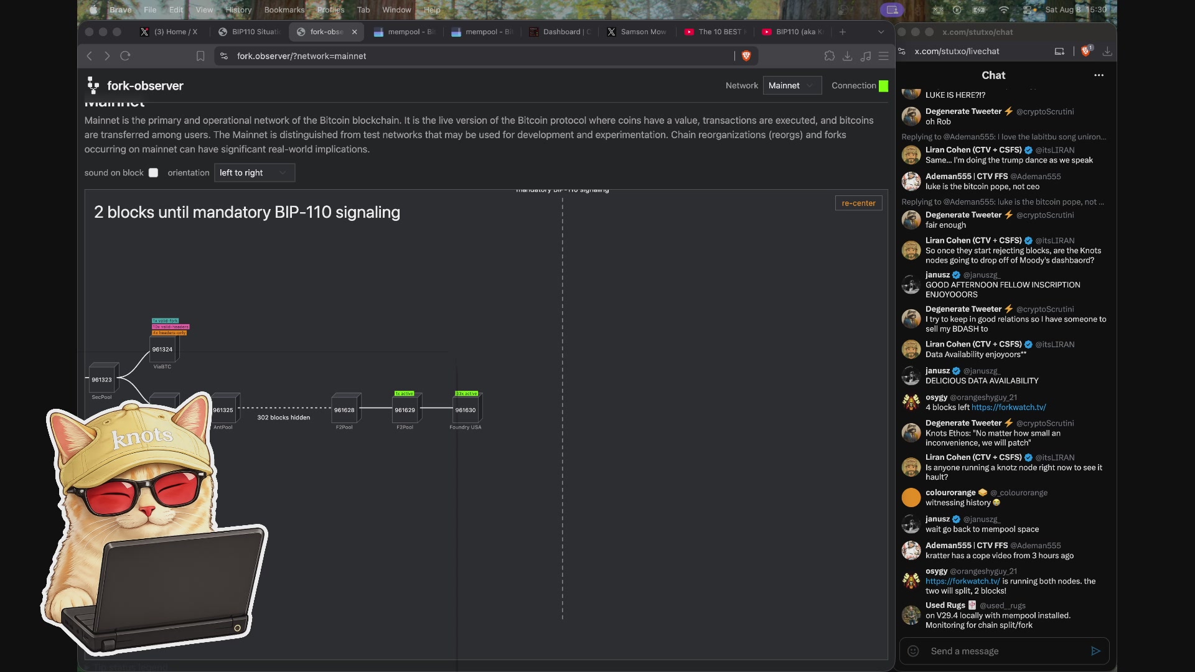Toggle the sound on block checkbox
This screenshot has height=672, width=1195.
click(153, 173)
